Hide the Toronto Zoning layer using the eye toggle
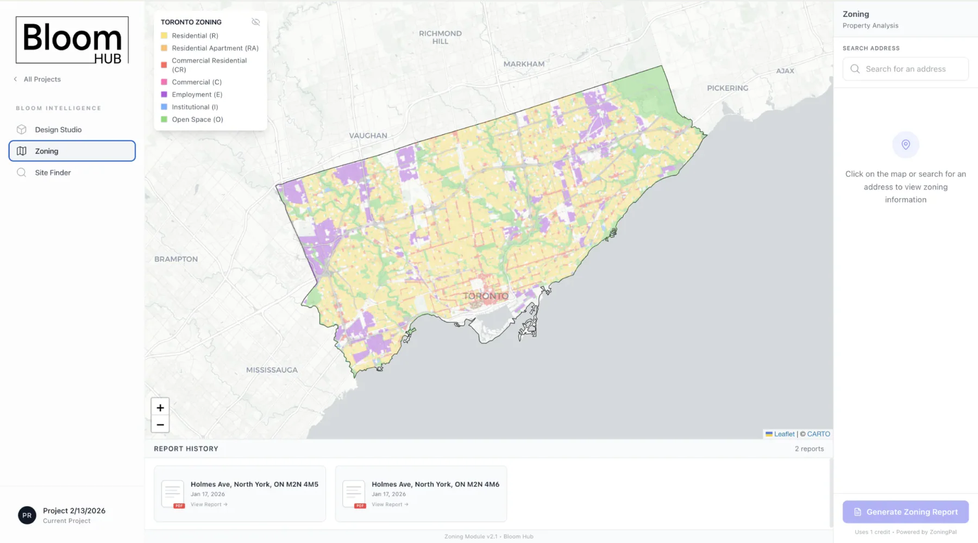Viewport: 978px width, 543px height. click(255, 22)
